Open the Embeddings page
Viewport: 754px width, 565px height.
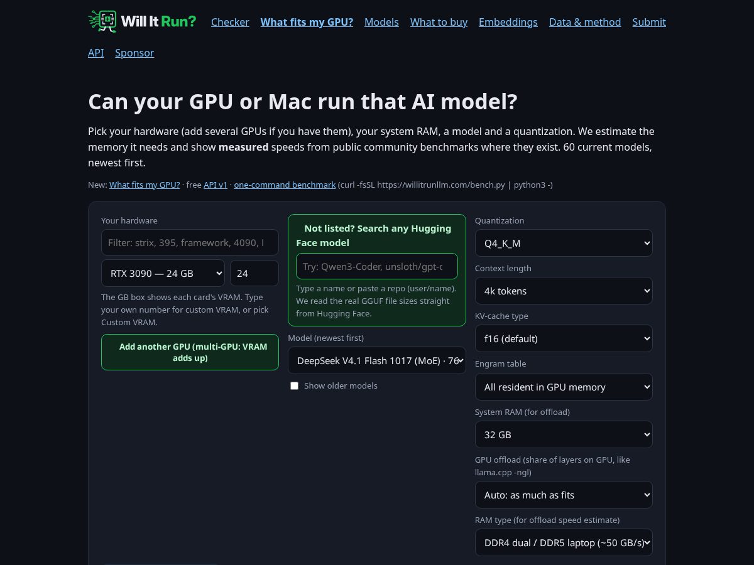(x=508, y=22)
